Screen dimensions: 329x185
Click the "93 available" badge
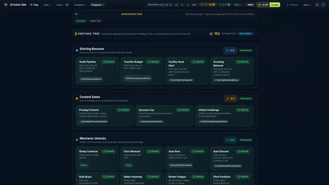[245, 34]
